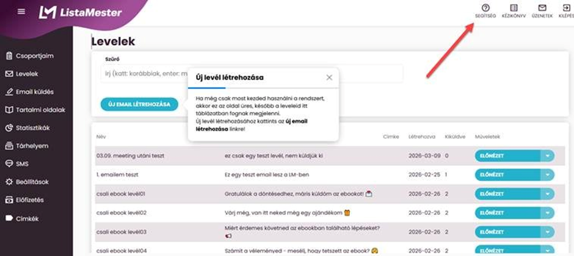Click the ListaMester logo

[80, 12]
